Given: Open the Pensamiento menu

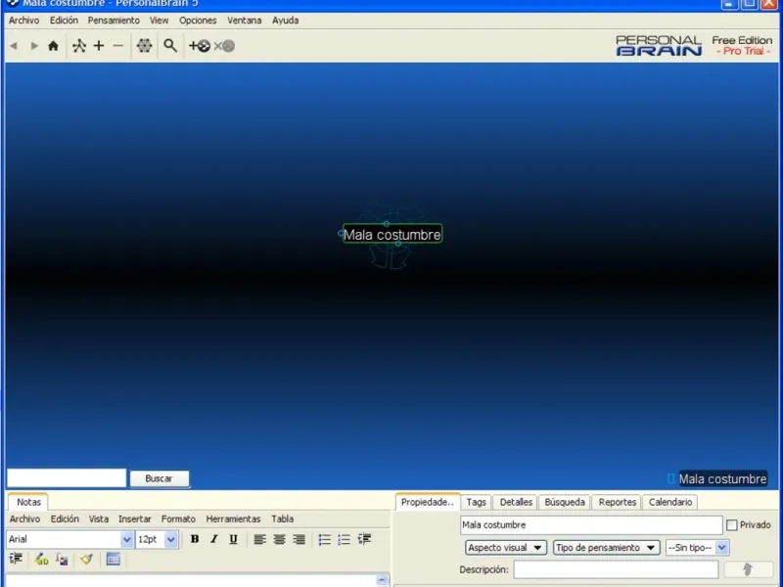Looking at the screenshot, I should pos(114,21).
